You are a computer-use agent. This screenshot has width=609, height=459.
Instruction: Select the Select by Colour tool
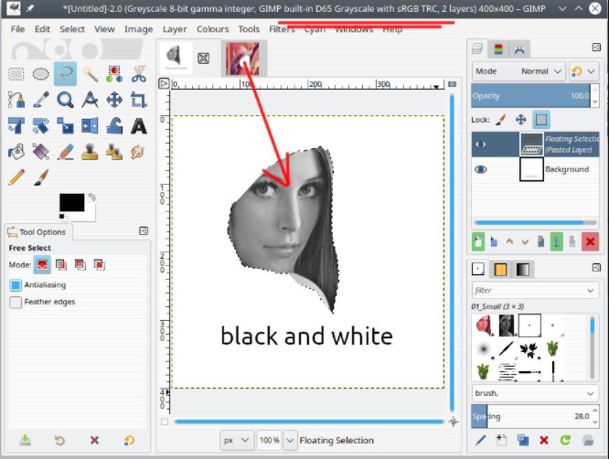point(114,74)
